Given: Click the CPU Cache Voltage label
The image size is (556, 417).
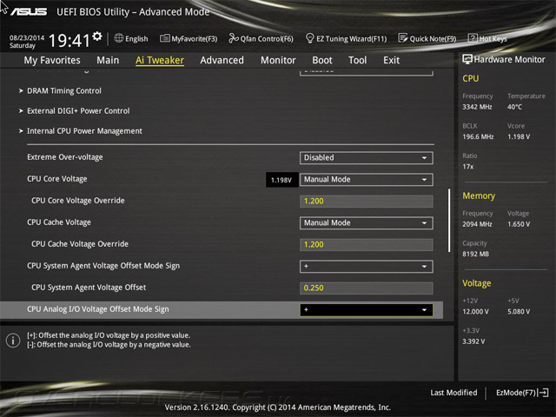Looking at the screenshot, I should point(59,222).
